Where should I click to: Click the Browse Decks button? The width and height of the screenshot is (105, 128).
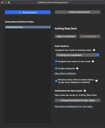[28, 12]
